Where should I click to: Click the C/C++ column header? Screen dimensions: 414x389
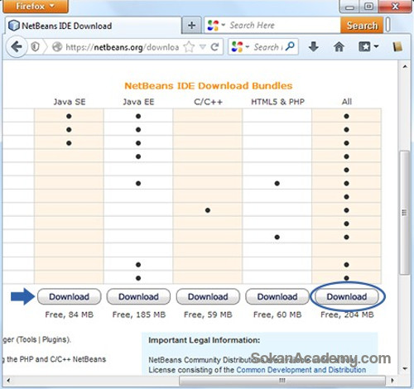(x=208, y=102)
